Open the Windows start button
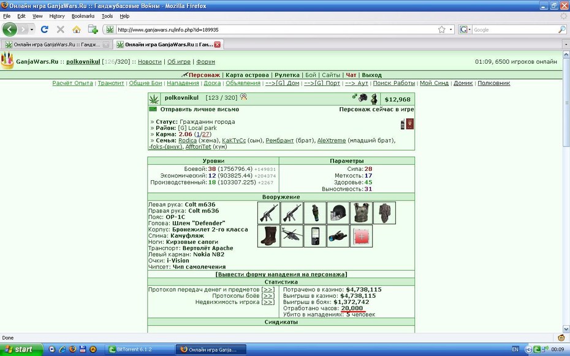 point(21,349)
